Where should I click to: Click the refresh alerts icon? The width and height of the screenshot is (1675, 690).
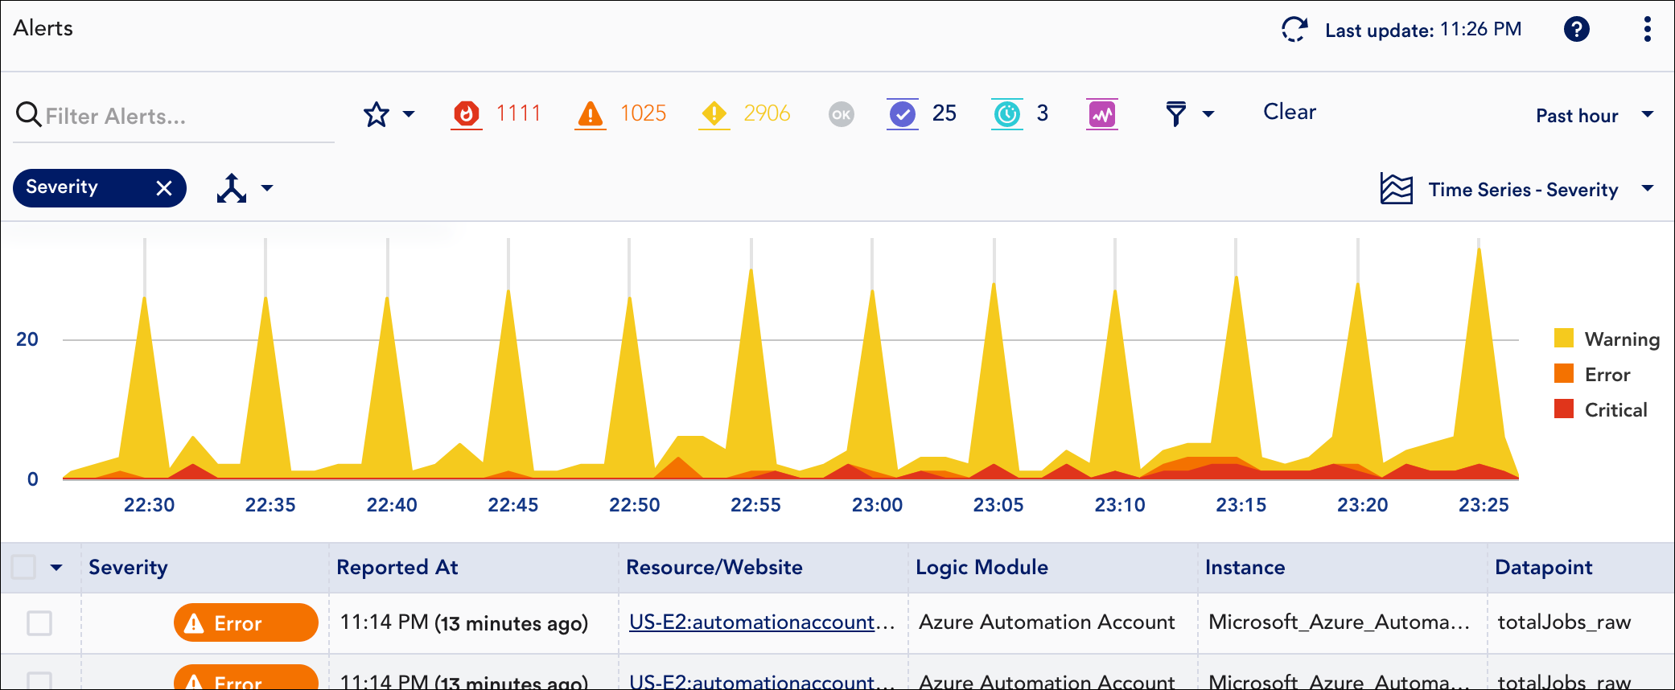click(1294, 30)
